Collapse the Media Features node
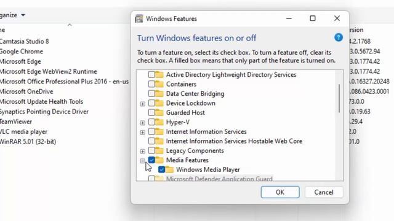Viewport: 394px width, 221px height. click(142, 161)
